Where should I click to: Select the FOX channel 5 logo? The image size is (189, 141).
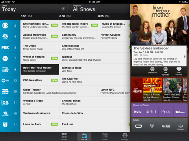[5, 47]
